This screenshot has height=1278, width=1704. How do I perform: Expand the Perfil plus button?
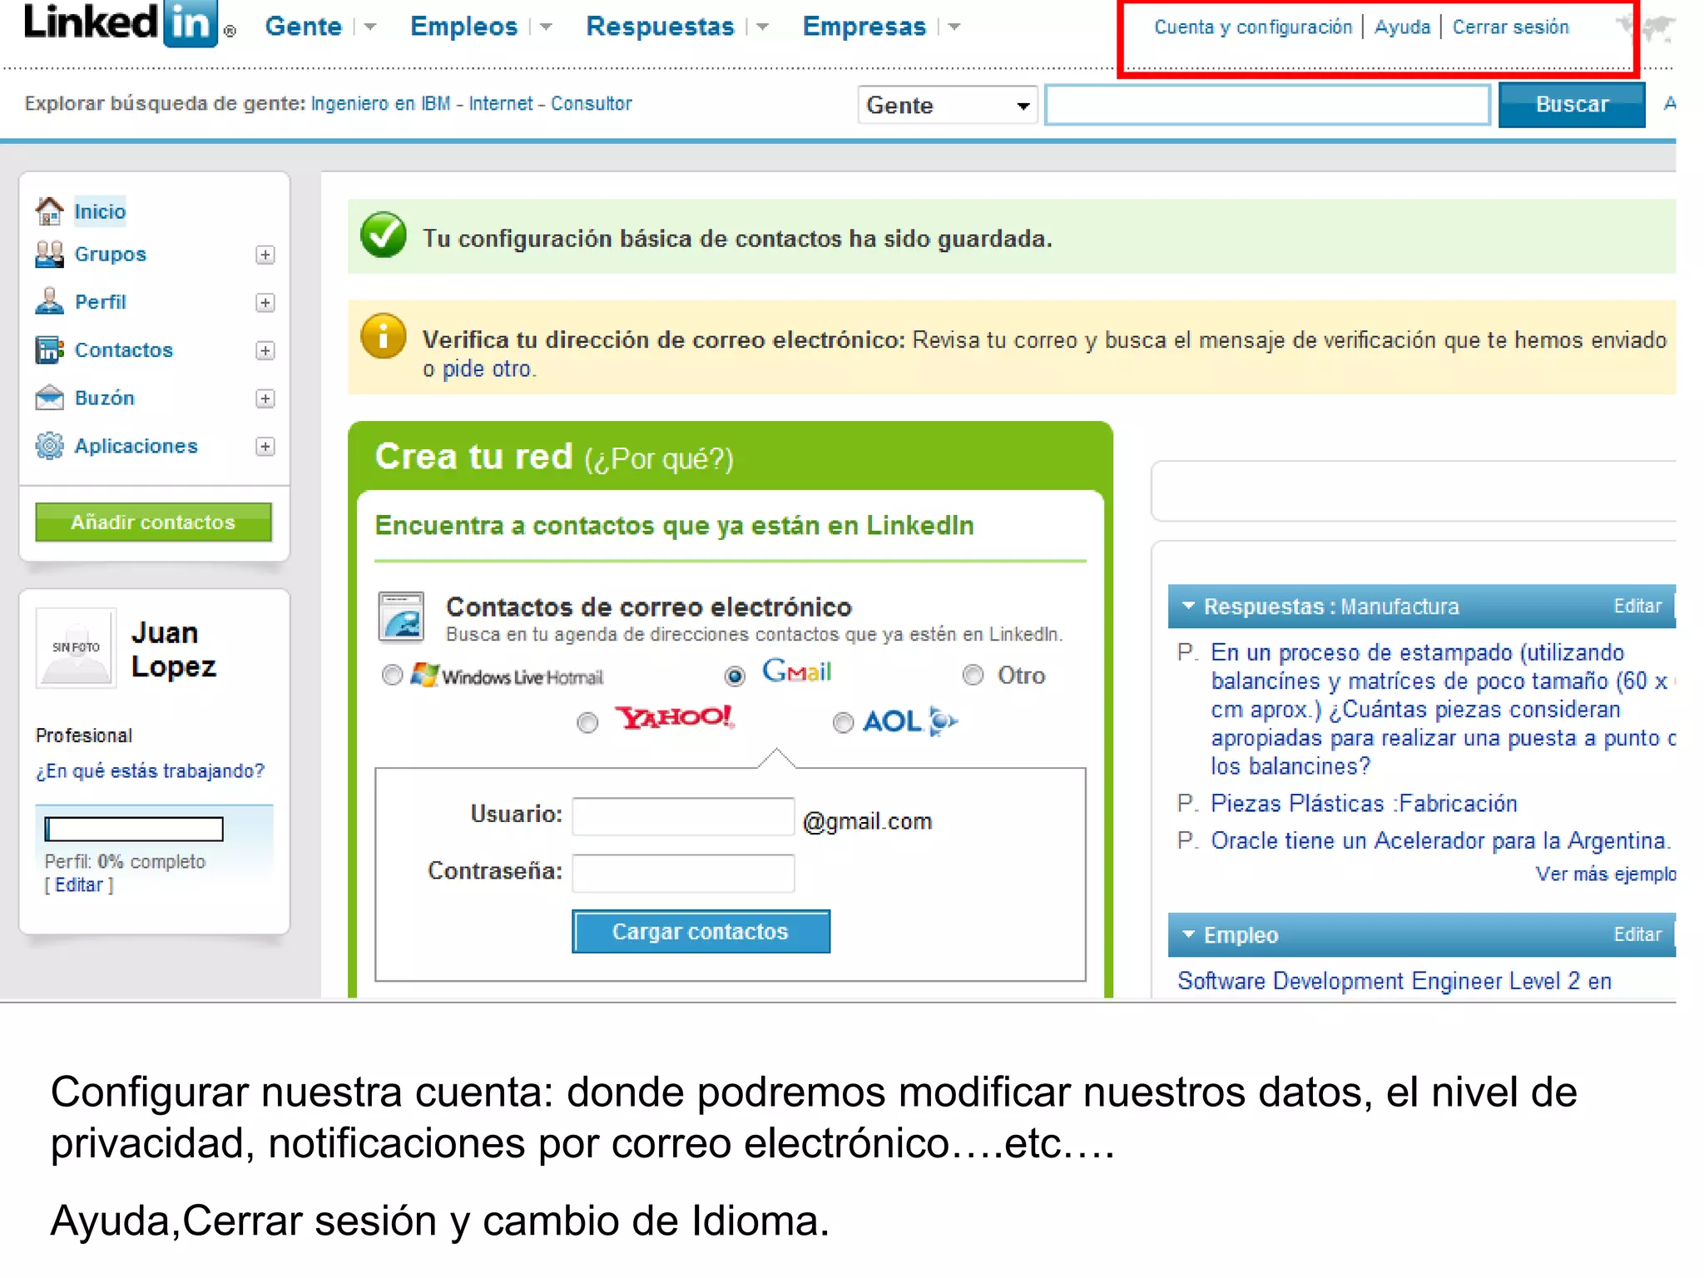(x=265, y=303)
